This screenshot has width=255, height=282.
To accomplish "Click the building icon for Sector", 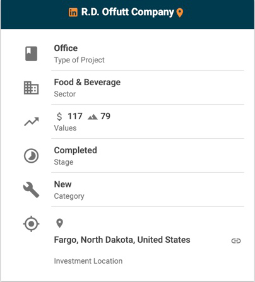I will [x=31, y=88].
